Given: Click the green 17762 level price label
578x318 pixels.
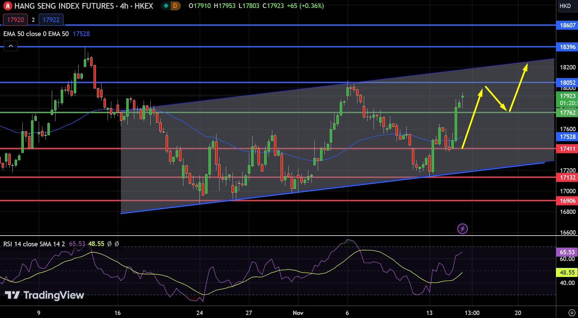Looking at the screenshot, I should pos(567,113).
